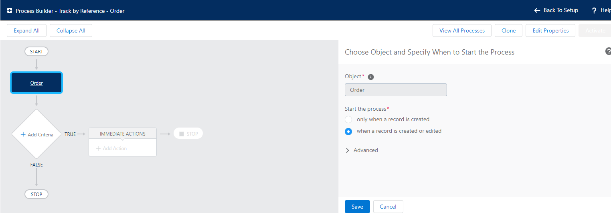Select when a record is created or edited
This screenshot has height=213, width=611.
coord(348,131)
